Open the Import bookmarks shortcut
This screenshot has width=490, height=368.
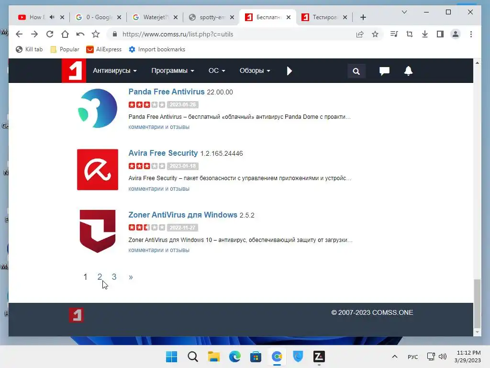tap(157, 49)
